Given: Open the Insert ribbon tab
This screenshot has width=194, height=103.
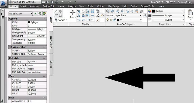Looking at the screenshot, I should point(23,6).
